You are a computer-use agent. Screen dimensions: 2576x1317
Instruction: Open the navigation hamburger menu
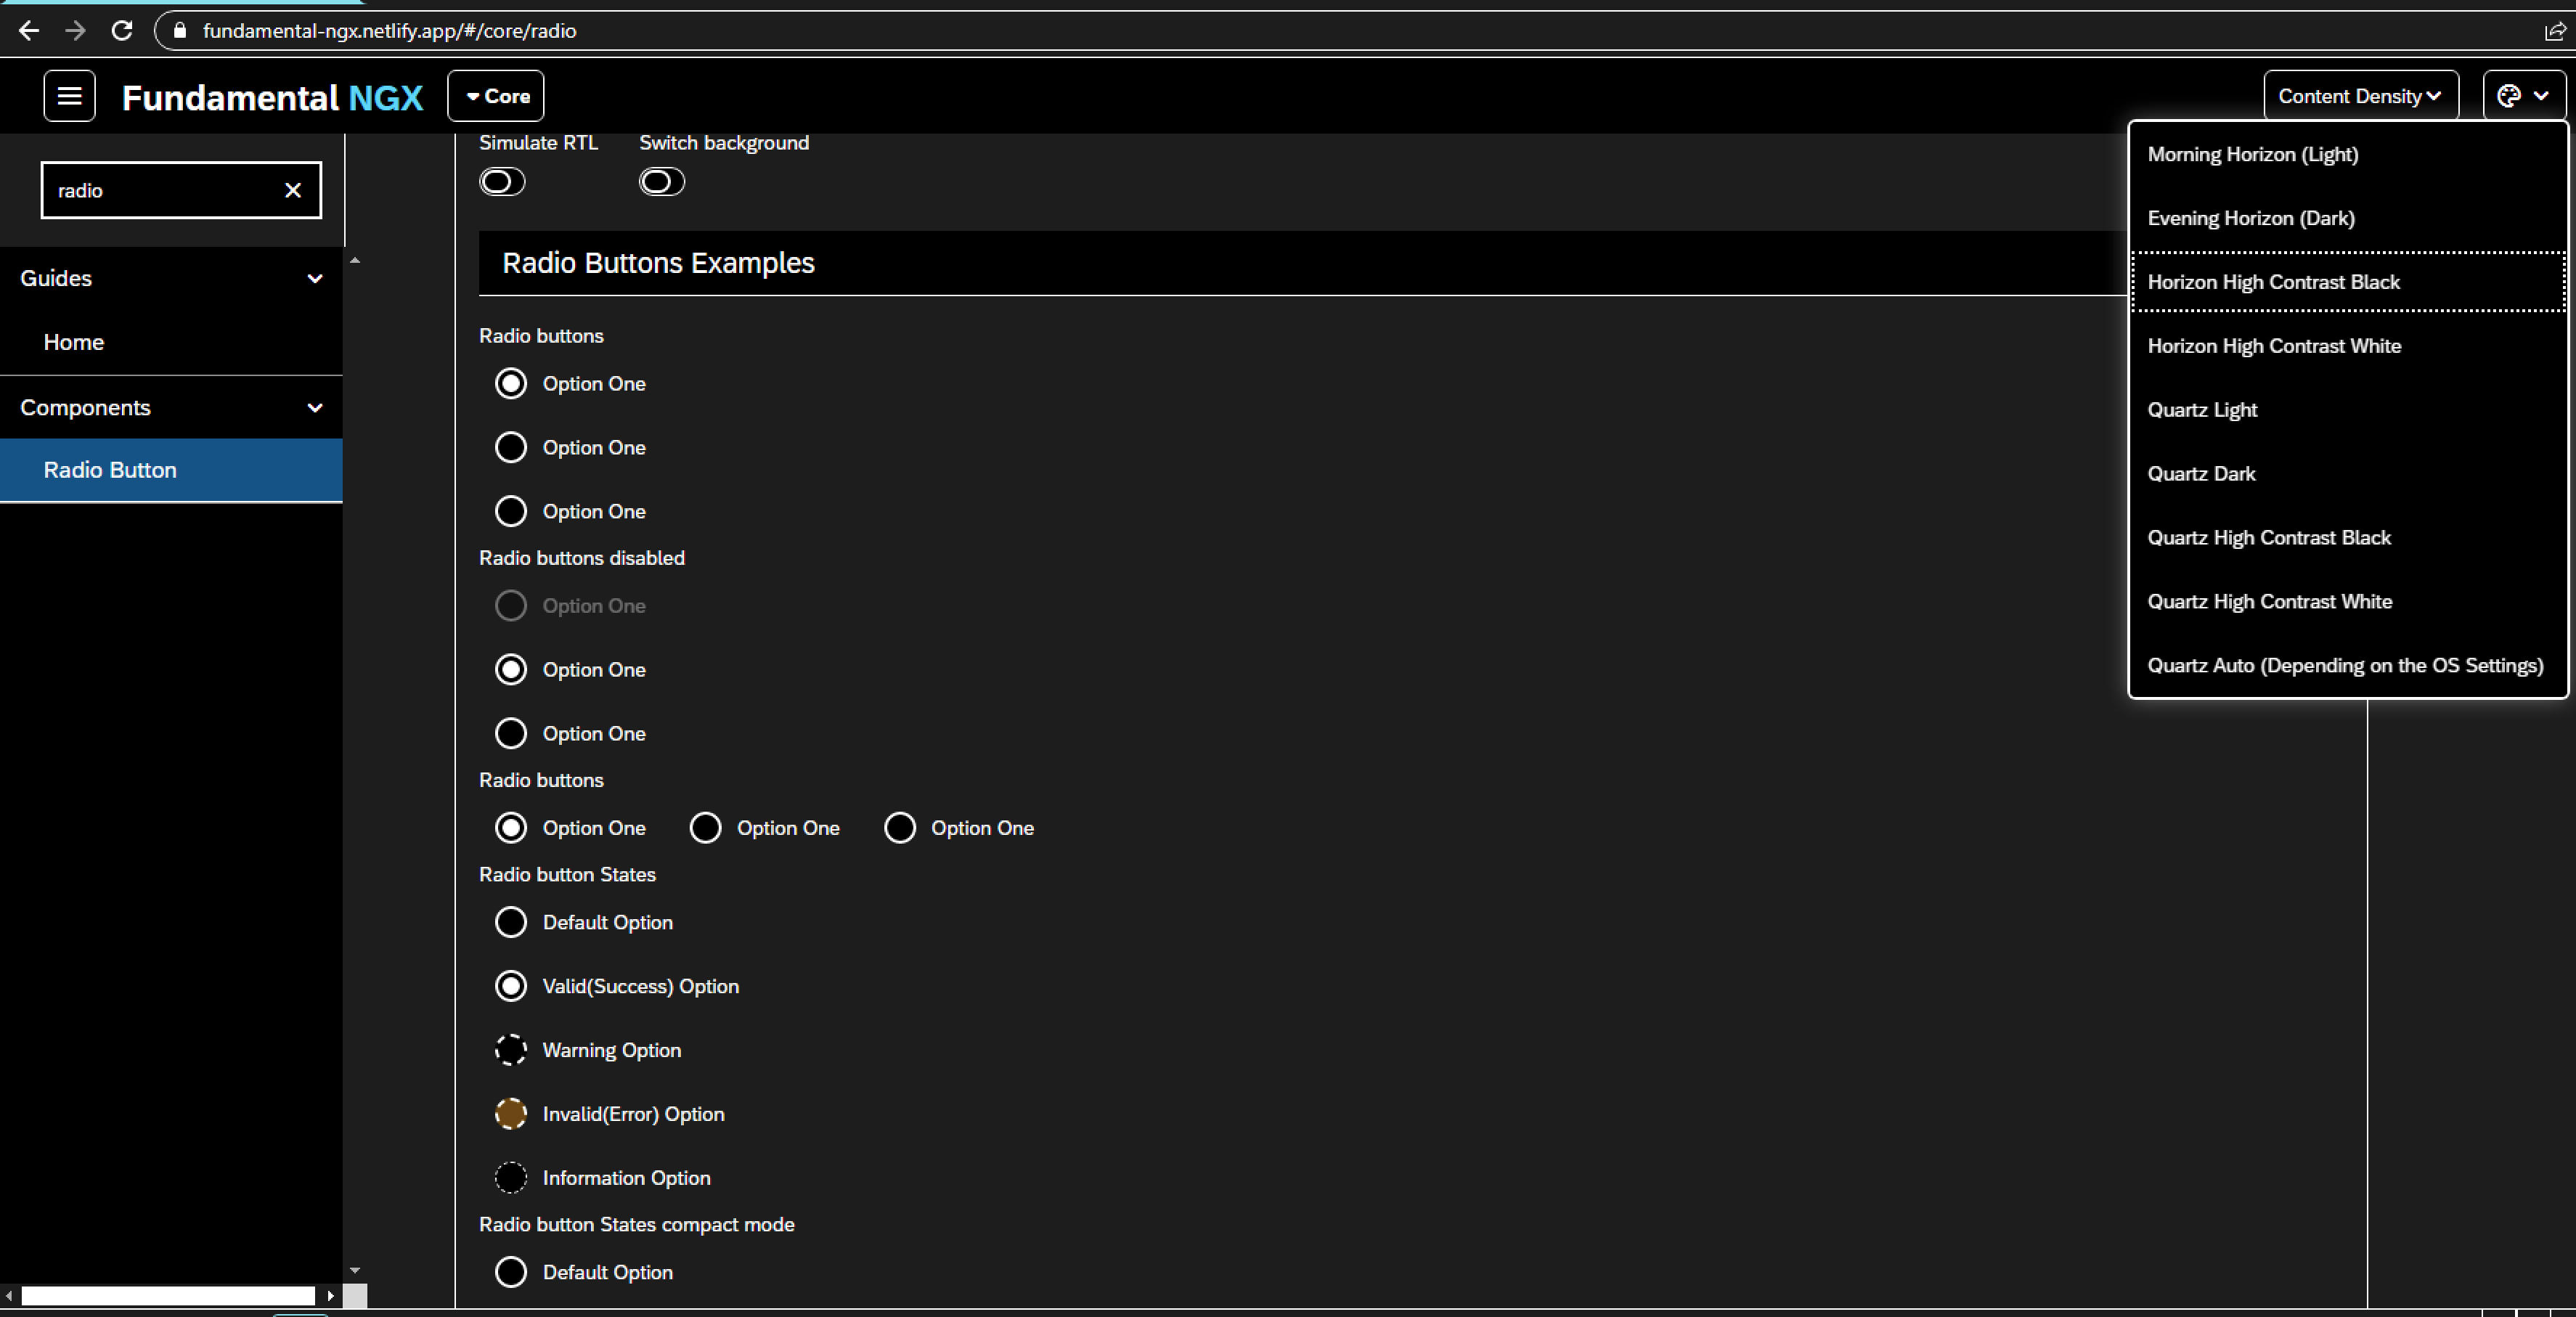(68, 95)
